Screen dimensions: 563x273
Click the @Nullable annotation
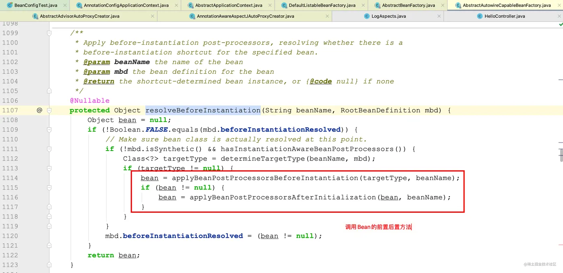coord(90,100)
